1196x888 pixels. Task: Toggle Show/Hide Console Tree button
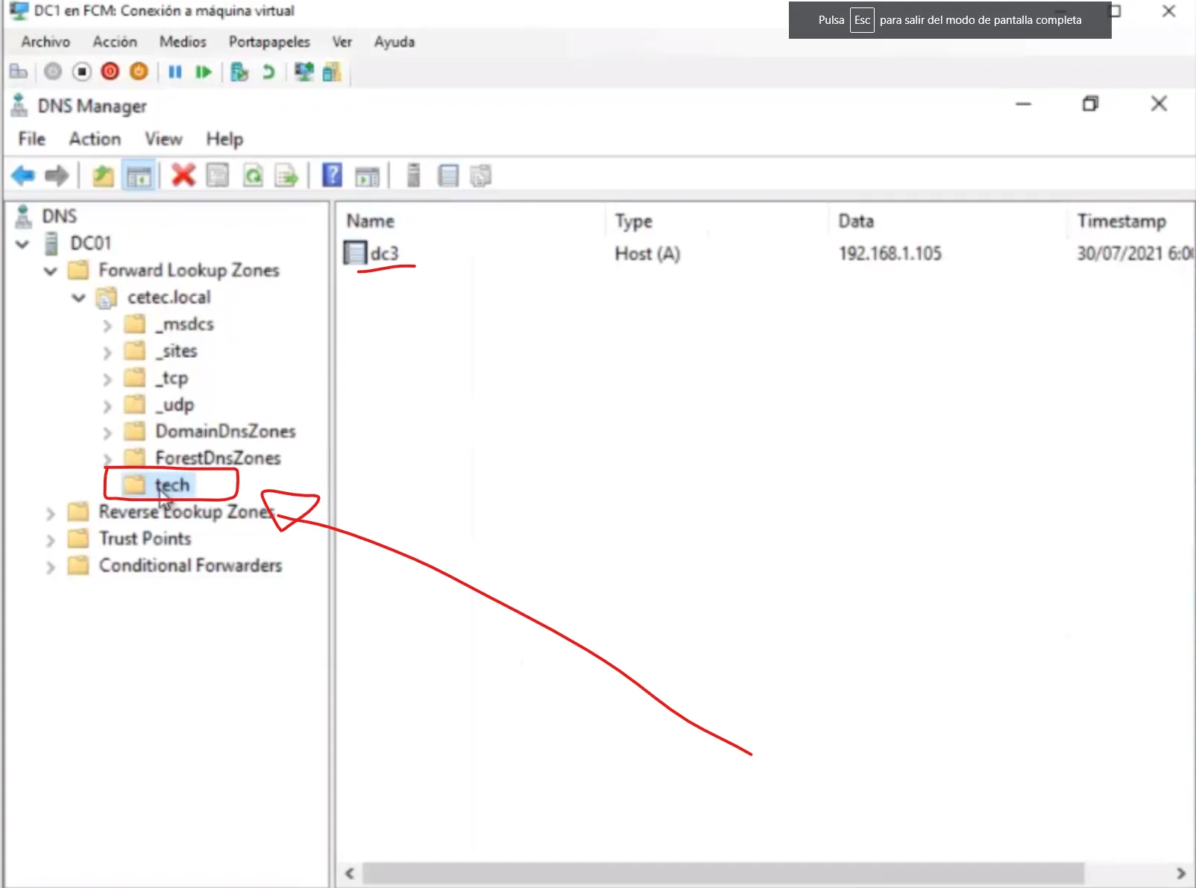pyautogui.click(x=139, y=176)
